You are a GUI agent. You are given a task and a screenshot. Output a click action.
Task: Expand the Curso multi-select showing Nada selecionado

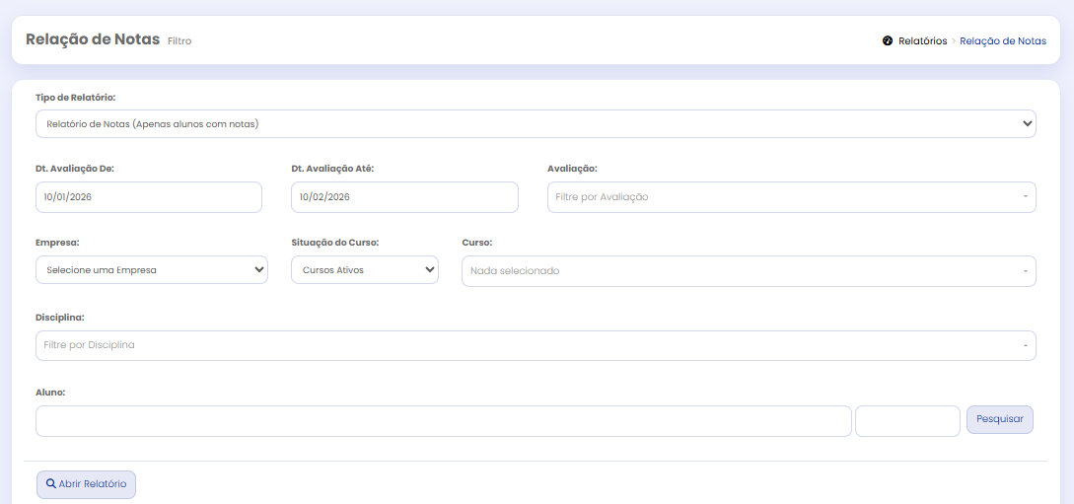[x=748, y=271]
